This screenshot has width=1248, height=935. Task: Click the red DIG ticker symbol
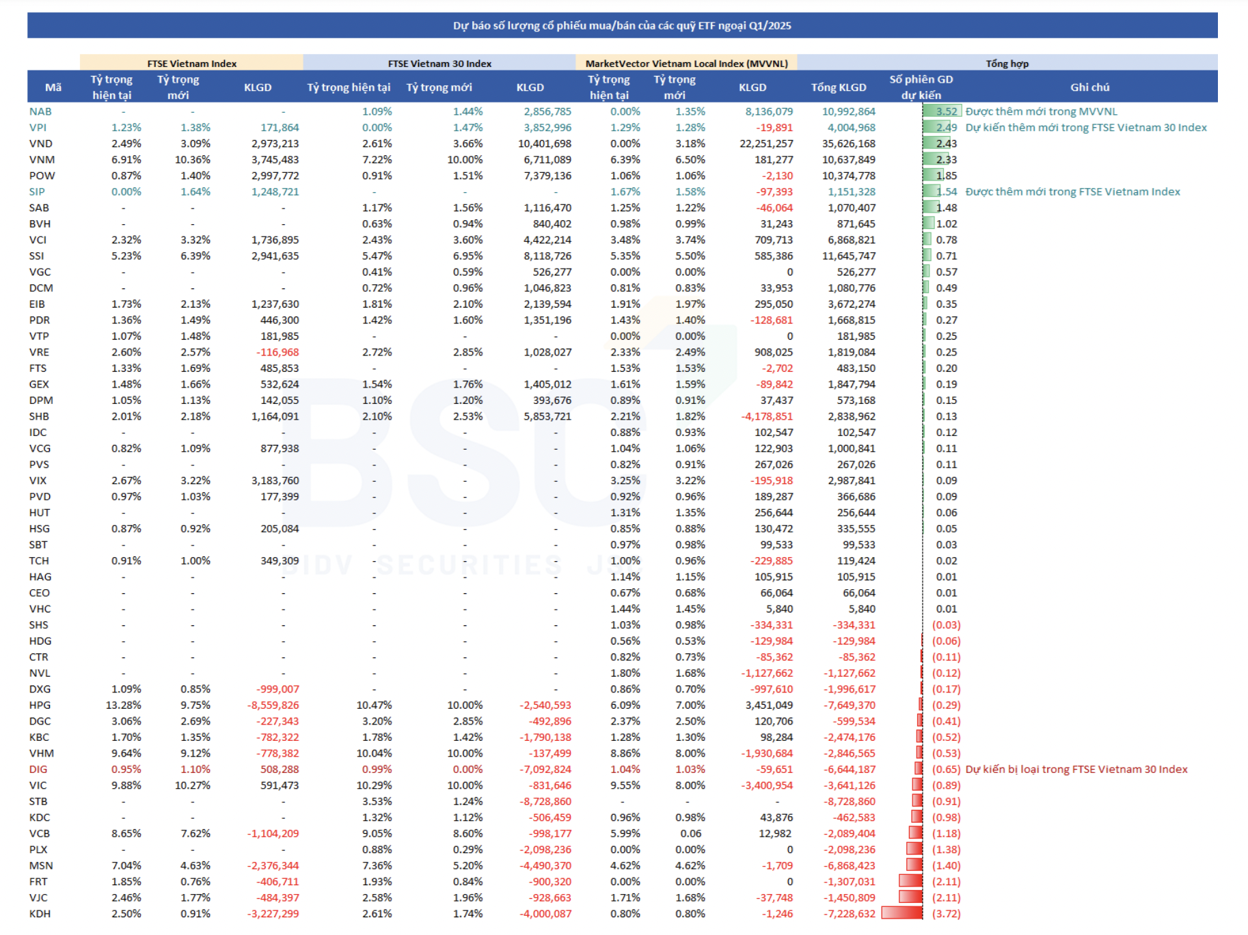38,769
